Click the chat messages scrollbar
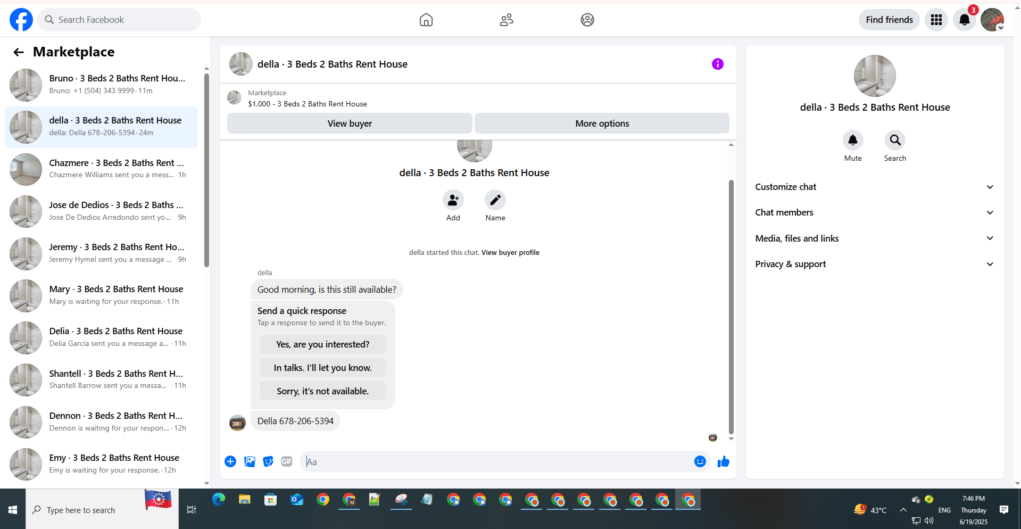1021x529 pixels. (731, 307)
